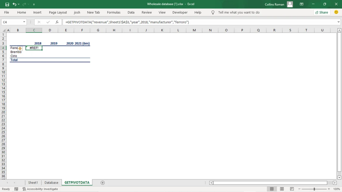Click the Save icon in title bar

tap(7, 4)
